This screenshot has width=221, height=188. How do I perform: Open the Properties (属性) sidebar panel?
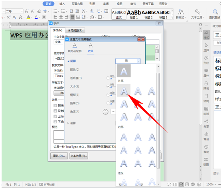coord(206,73)
